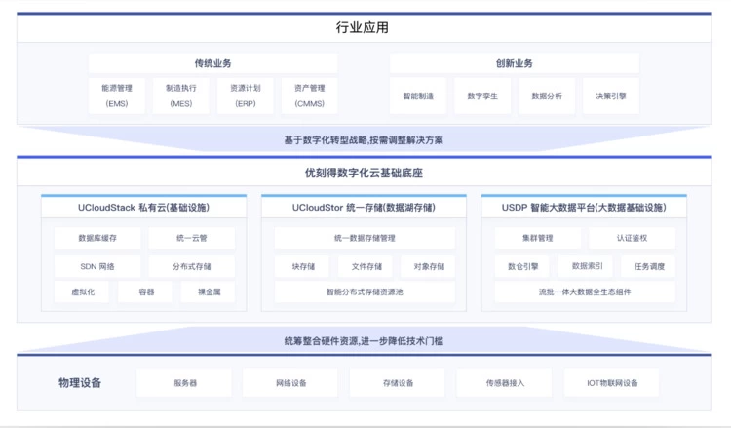Select the IOT物联网设备 box

point(612,383)
